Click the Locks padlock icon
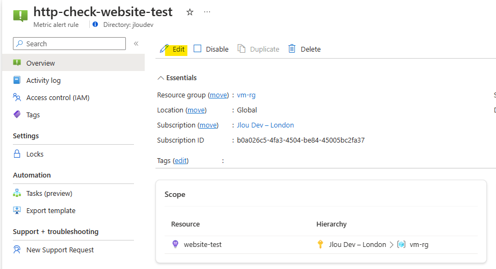The image size is (496, 269). coord(17,153)
